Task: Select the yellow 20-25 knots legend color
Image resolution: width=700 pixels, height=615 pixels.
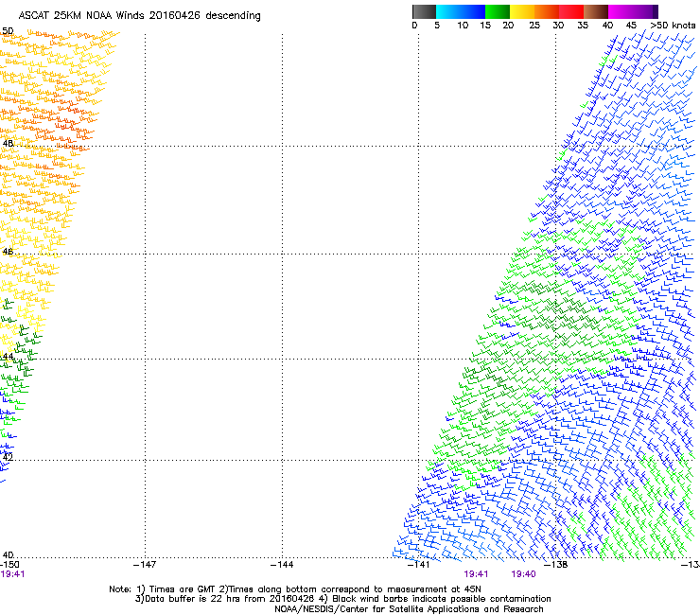Action: [x=522, y=11]
